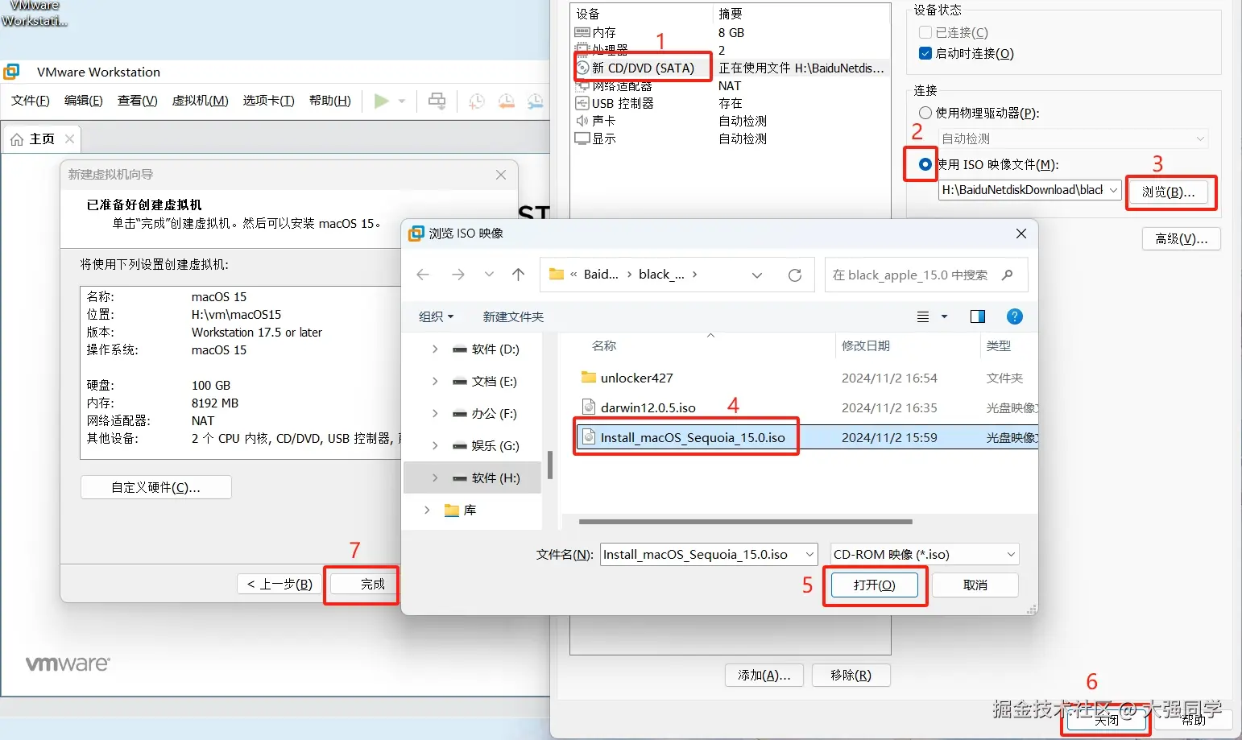This screenshot has height=740, width=1242.
Task: Open the 组织 menu in browse dialog
Action: pyautogui.click(x=437, y=316)
